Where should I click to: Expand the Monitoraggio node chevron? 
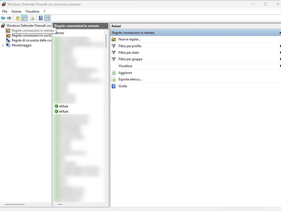point(3,46)
